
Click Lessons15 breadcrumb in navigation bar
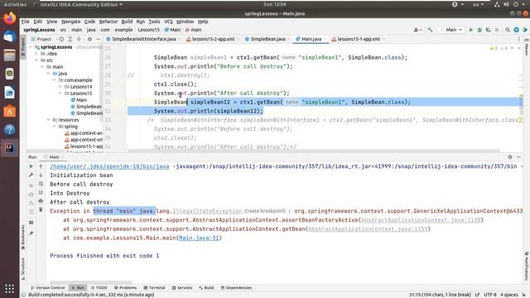pyautogui.click(x=148, y=30)
